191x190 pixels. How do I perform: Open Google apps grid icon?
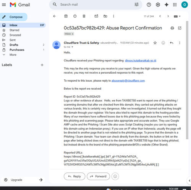pos(175,5)
